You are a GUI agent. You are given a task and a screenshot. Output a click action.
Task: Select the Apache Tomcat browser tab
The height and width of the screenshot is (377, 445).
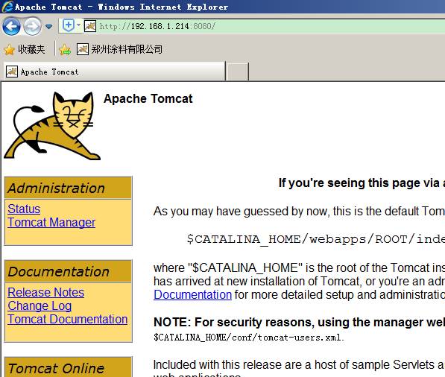[114, 72]
